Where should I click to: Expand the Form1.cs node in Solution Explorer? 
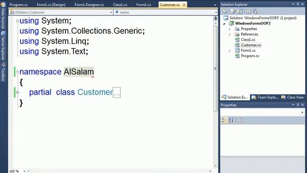click(230, 51)
